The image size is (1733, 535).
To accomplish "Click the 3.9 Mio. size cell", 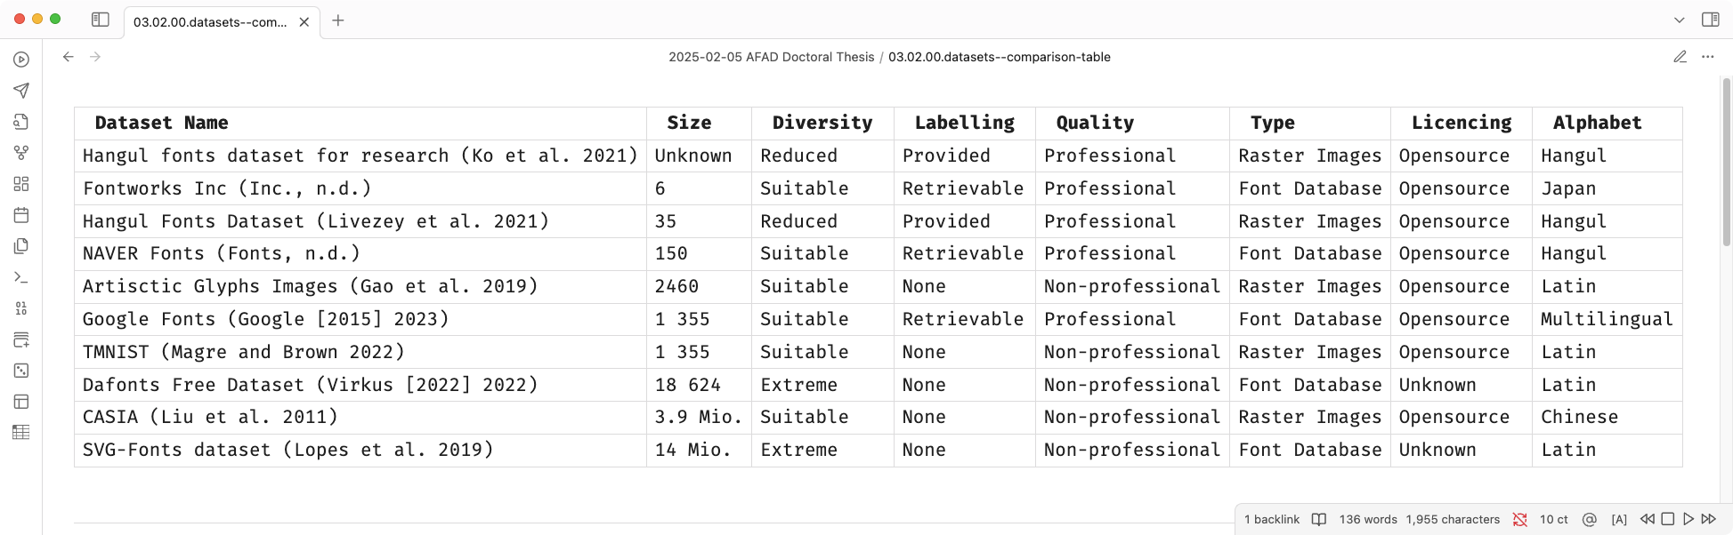I will click(700, 417).
